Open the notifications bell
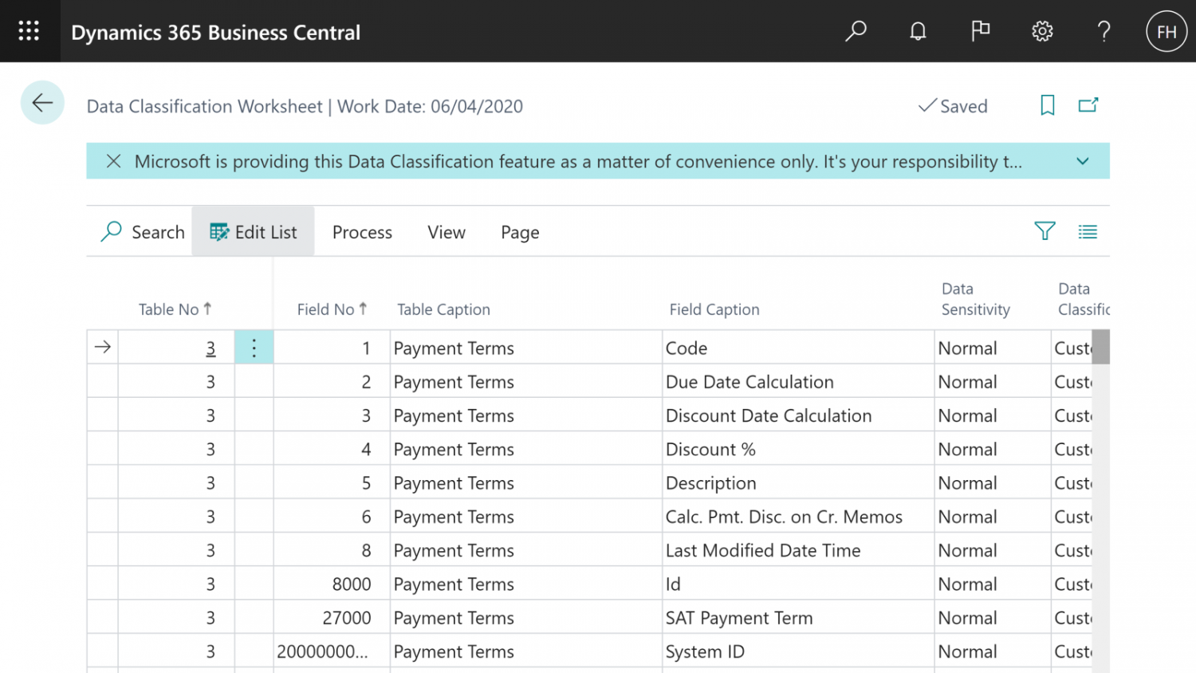The width and height of the screenshot is (1196, 673). coord(917,31)
